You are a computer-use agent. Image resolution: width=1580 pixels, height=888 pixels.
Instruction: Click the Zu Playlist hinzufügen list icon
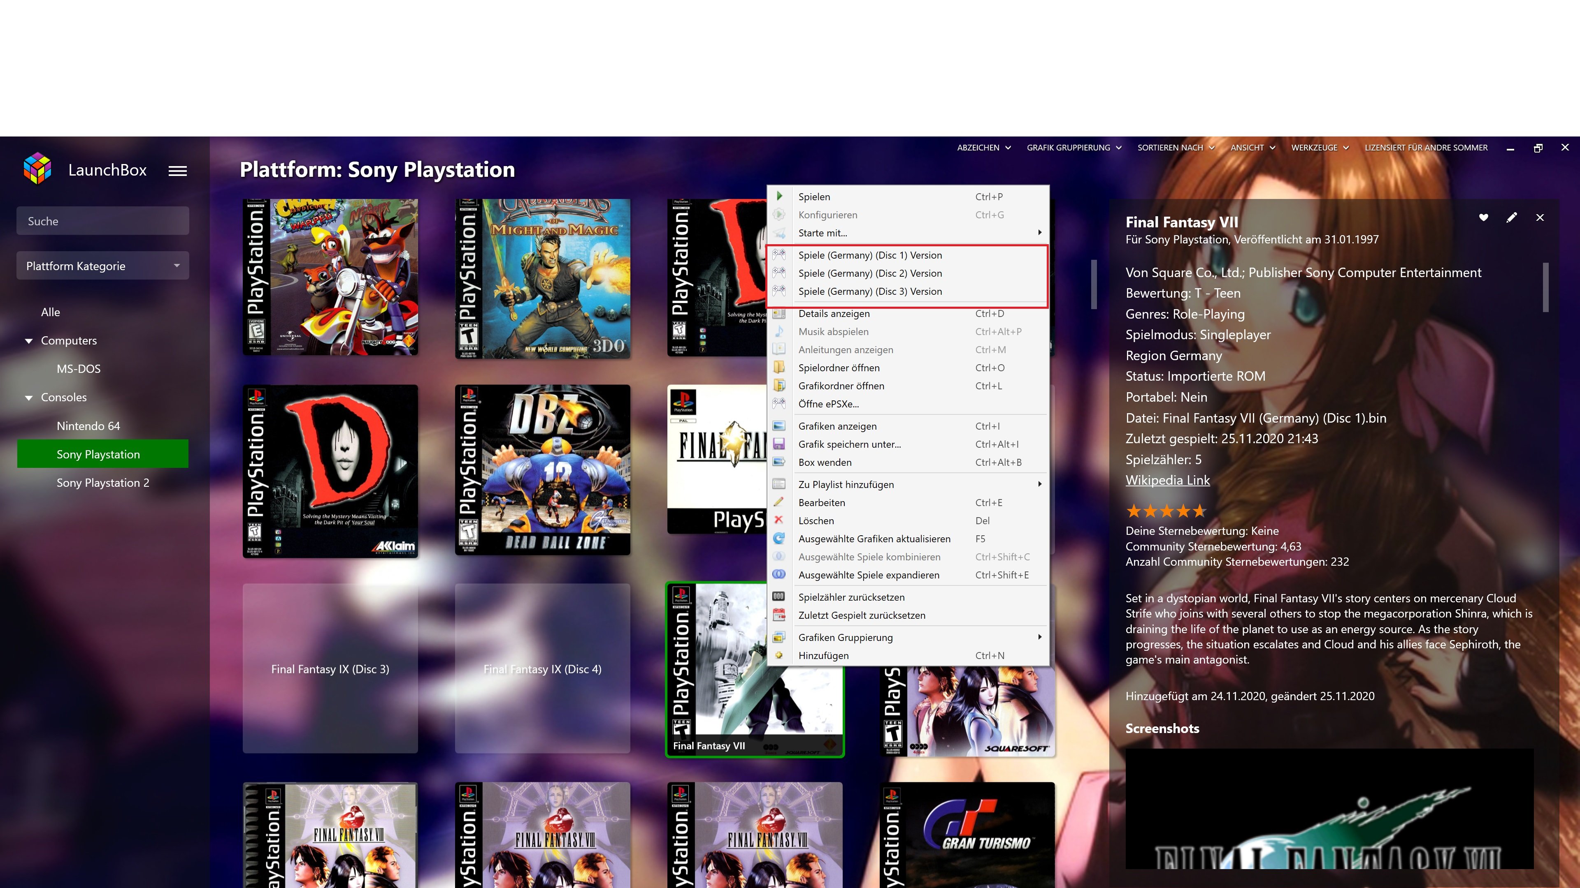(779, 484)
